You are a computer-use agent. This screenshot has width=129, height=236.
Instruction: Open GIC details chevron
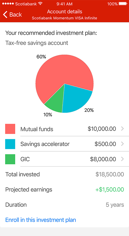122,159
